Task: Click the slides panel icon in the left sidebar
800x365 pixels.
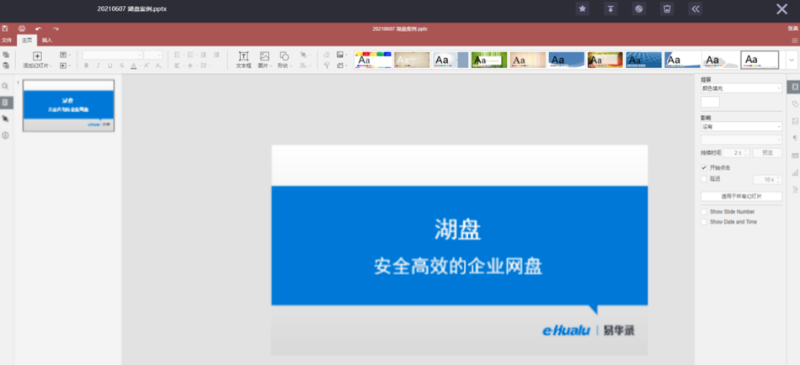Action: (6, 103)
